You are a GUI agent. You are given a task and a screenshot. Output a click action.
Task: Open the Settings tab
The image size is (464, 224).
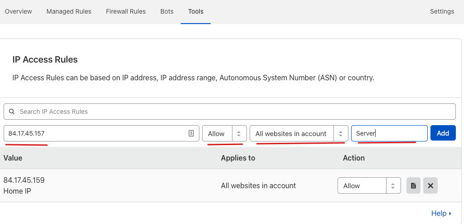click(442, 11)
